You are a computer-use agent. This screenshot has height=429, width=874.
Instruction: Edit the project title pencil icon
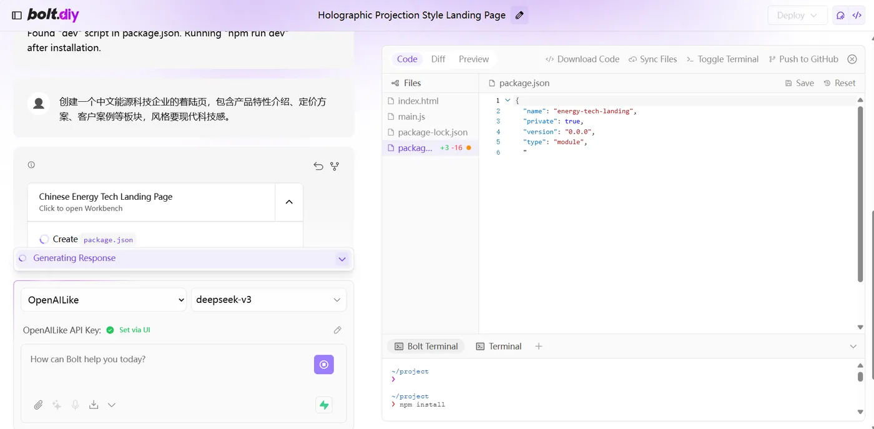tap(519, 15)
